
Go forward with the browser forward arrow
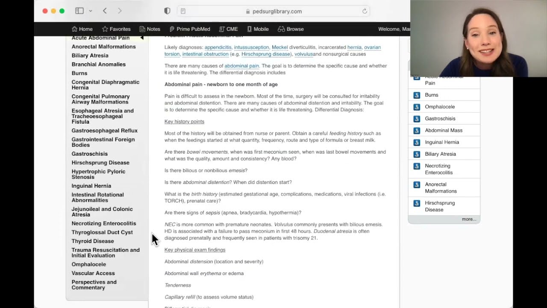point(120,11)
